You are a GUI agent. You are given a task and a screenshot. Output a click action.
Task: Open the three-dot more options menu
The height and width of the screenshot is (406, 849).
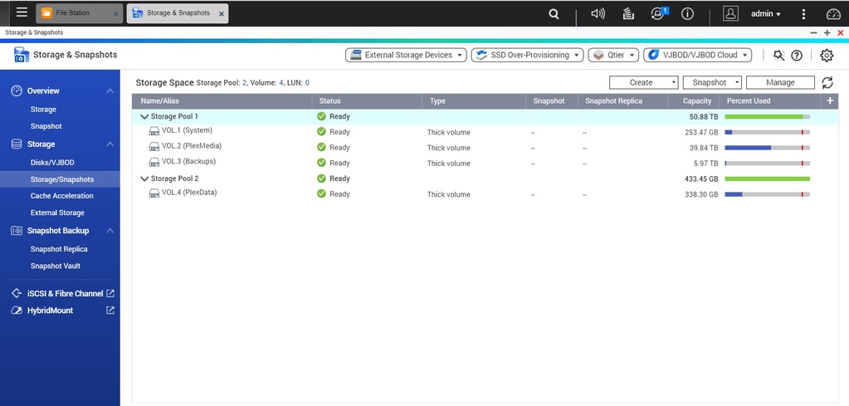[803, 14]
